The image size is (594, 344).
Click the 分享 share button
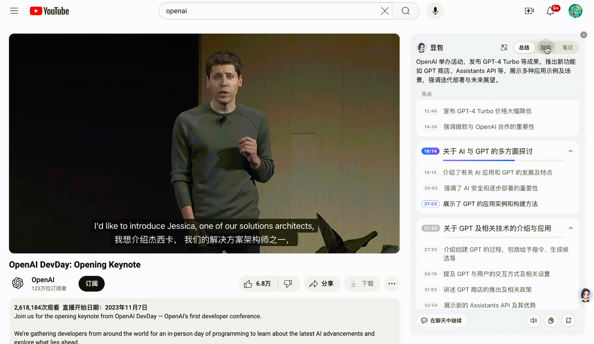322,284
